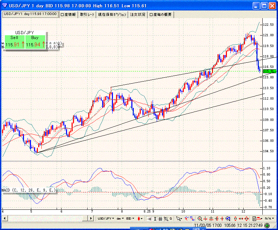Screen dimensions: 278x230
Task: Open the day timeframe dropdown
Action: click(120, 219)
